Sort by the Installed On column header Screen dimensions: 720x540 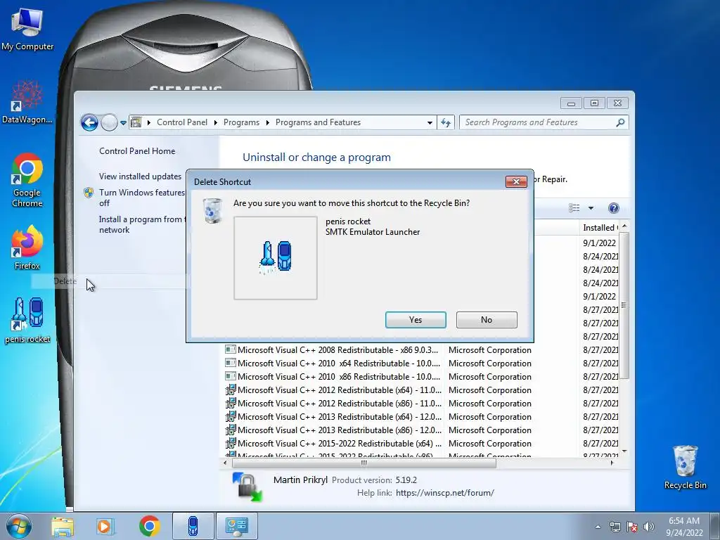pyautogui.click(x=600, y=228)
